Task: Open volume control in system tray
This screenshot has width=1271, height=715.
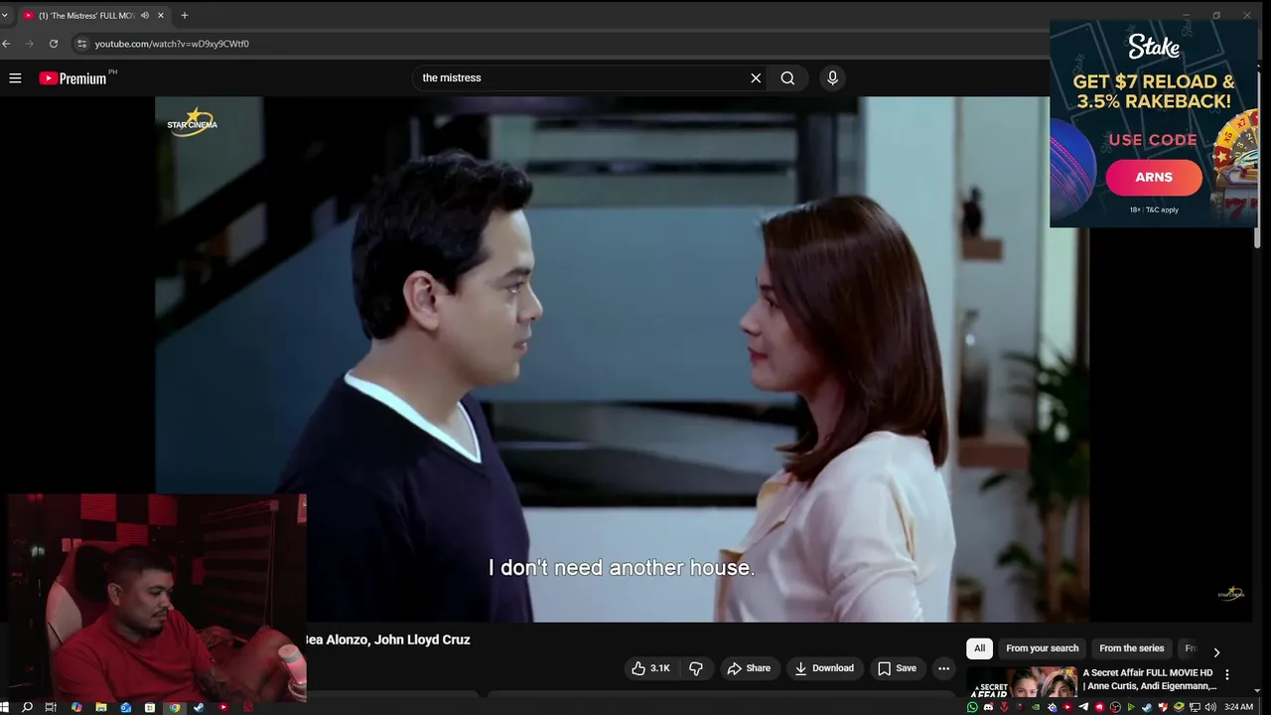Action: [x=1210, y=707]
